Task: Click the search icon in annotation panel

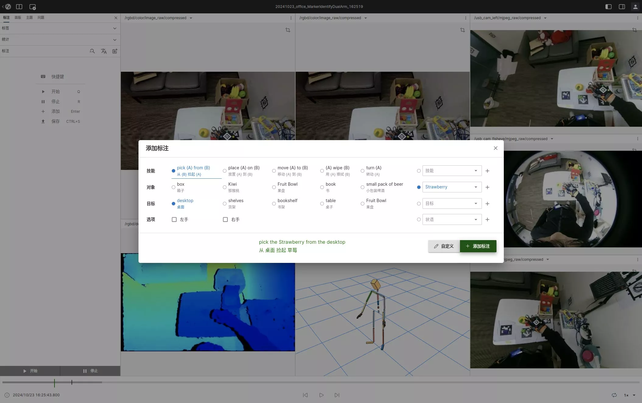Action: (x=92, y=51)
